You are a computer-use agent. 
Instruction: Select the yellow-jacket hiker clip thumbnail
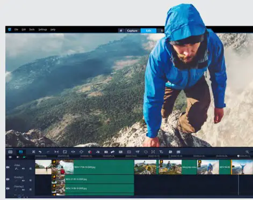point(145,167)
